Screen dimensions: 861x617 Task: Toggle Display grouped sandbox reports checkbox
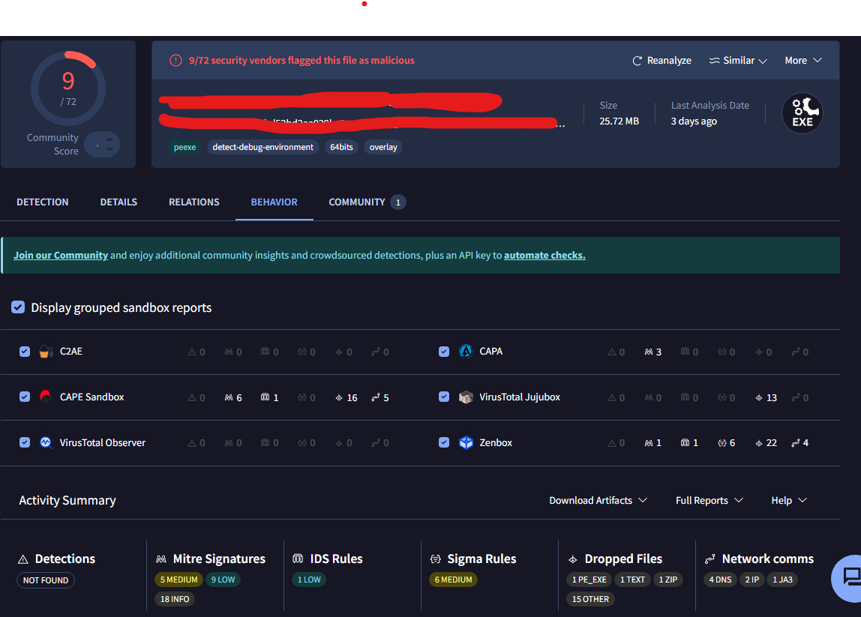[x=18, y=307]
